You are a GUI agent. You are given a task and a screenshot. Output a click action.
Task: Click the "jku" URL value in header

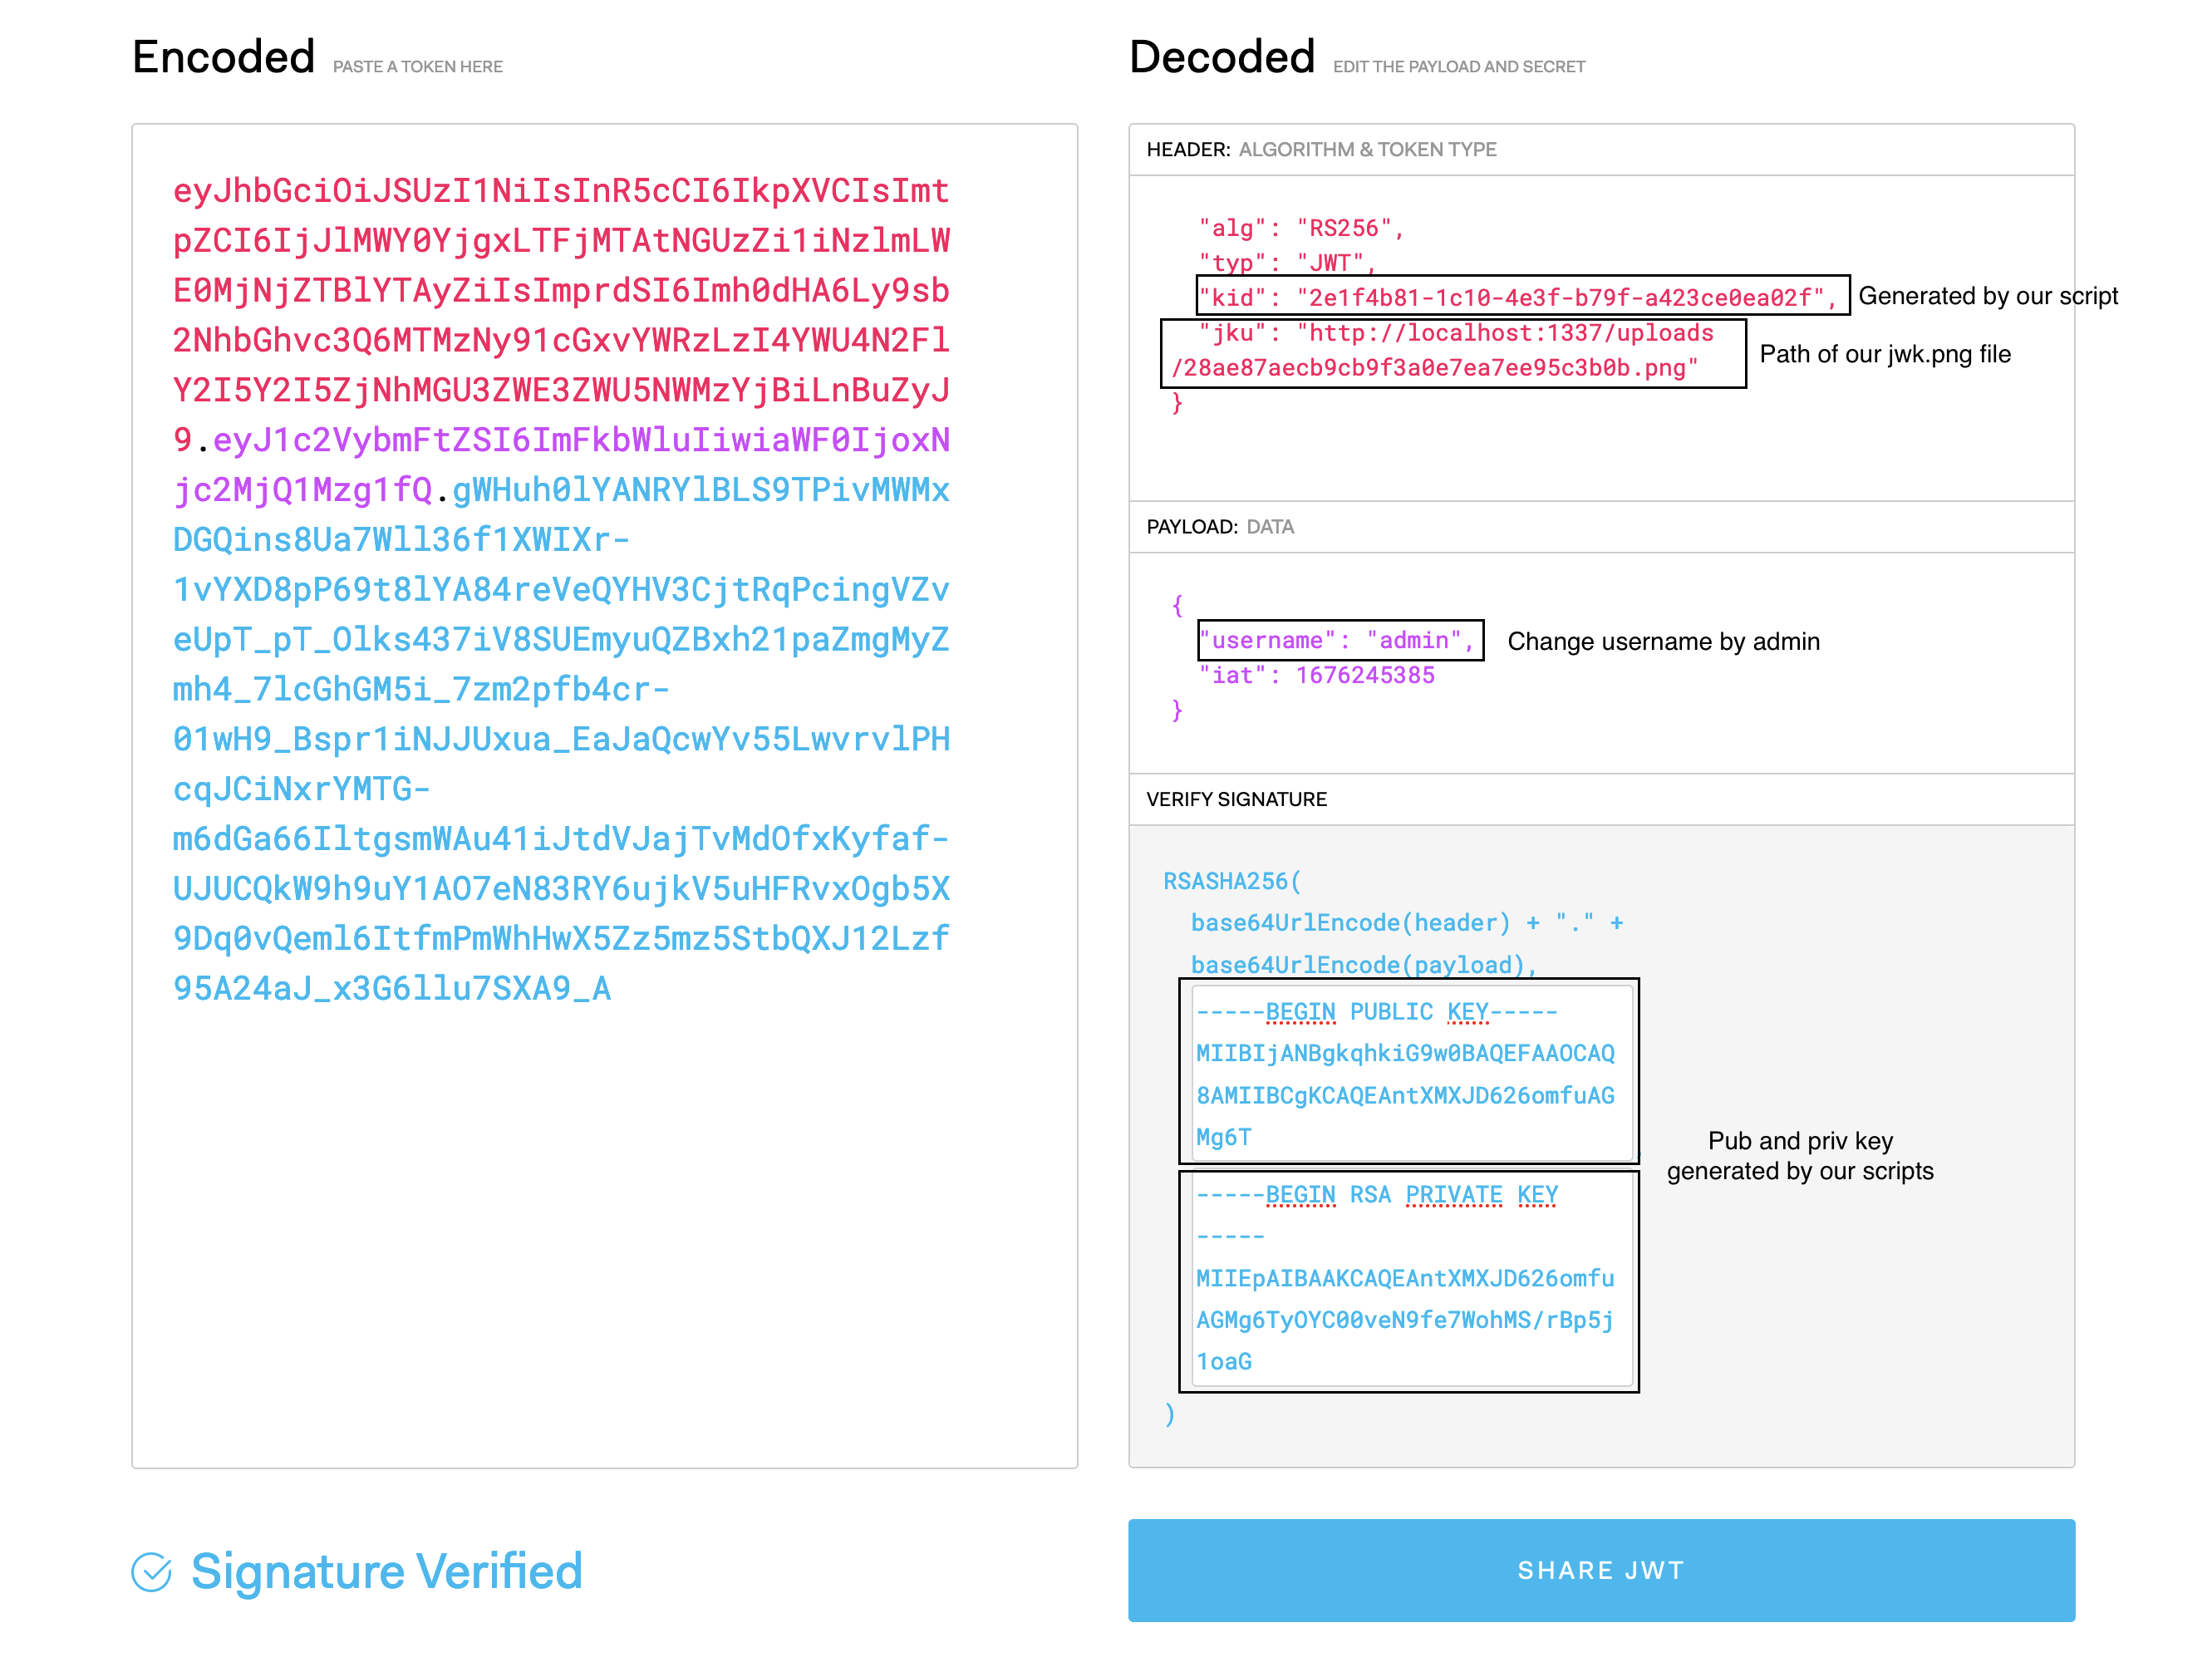pyautogui.click(x=1443, y=351)
